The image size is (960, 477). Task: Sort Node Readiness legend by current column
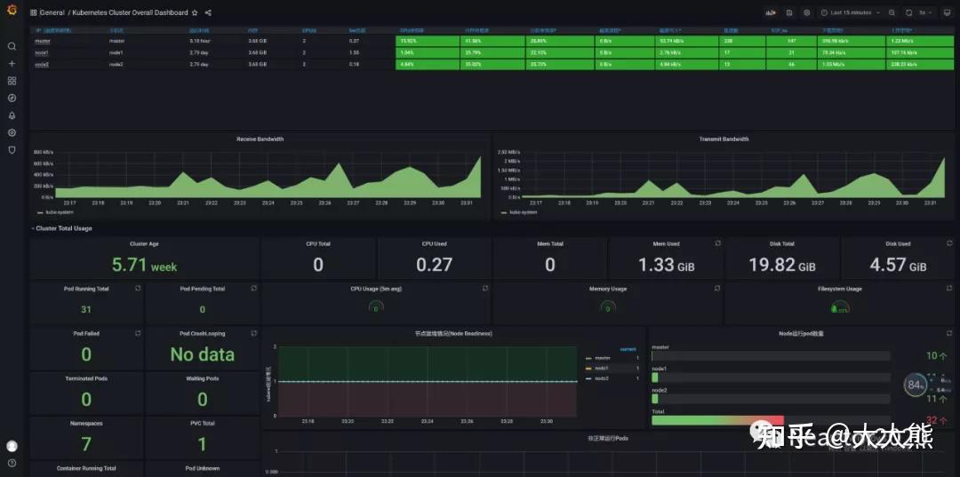628,349
